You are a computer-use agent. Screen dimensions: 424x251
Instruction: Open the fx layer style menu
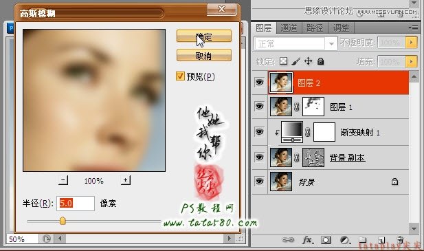(x=308, y=240)
